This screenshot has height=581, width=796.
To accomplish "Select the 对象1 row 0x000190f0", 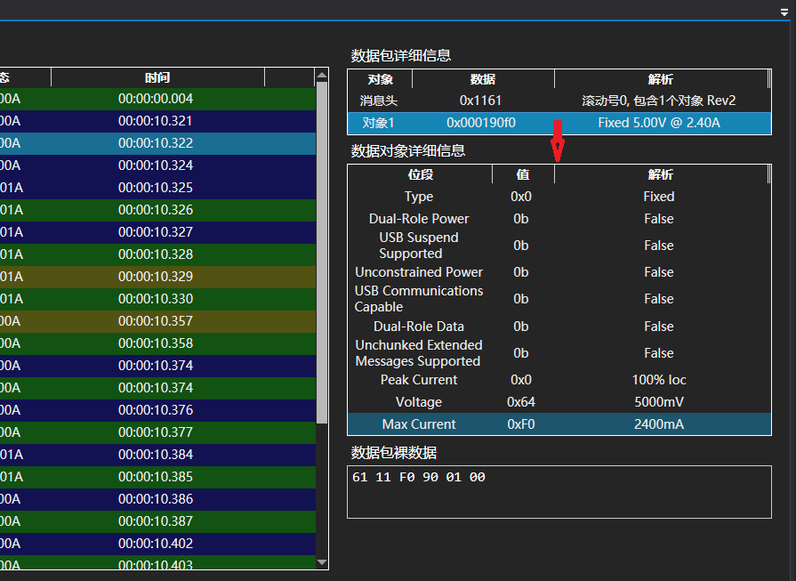I will tap(559, 123).
